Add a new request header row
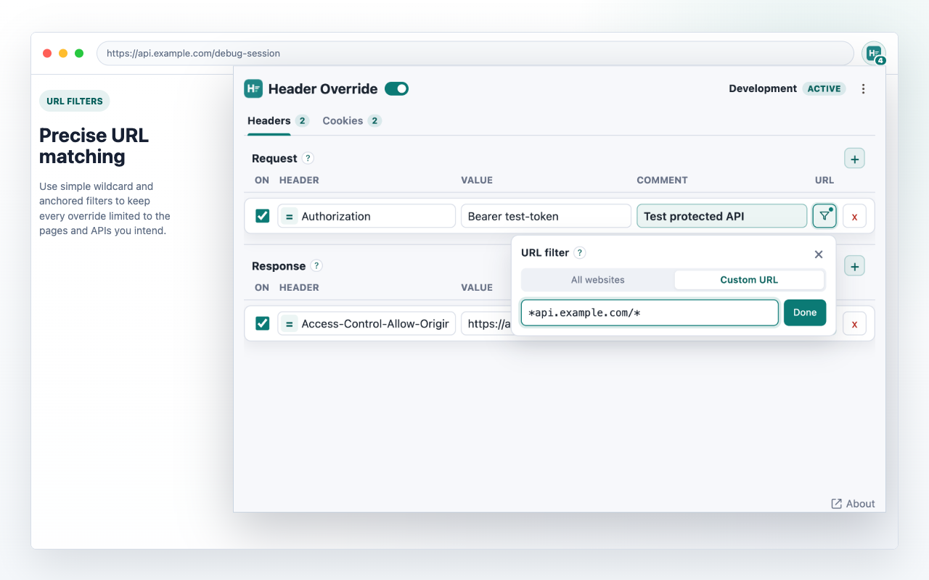This screenshot has height=580, width=929. (854, 158)
